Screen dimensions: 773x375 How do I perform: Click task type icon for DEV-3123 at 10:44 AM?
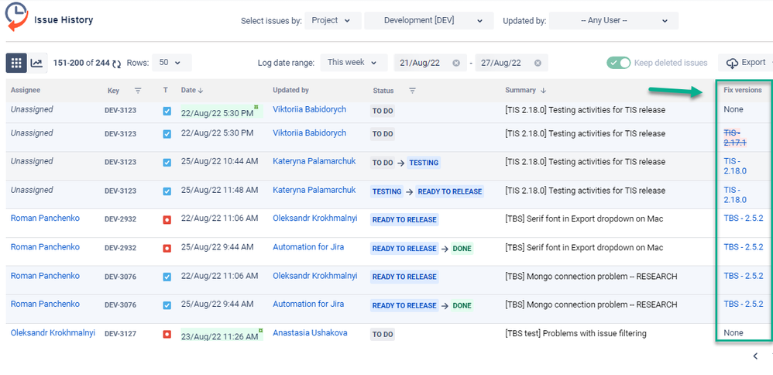point(167,163)
